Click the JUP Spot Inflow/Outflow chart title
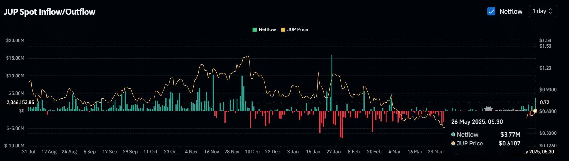The height and width of the screenshot is (161, 569). [49, 12]
